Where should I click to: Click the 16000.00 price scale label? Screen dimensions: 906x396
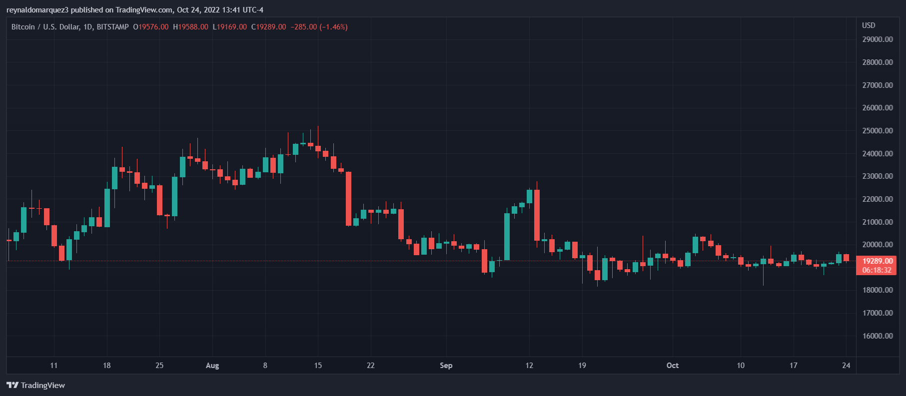pyautogui.click(x=878, y=336)
